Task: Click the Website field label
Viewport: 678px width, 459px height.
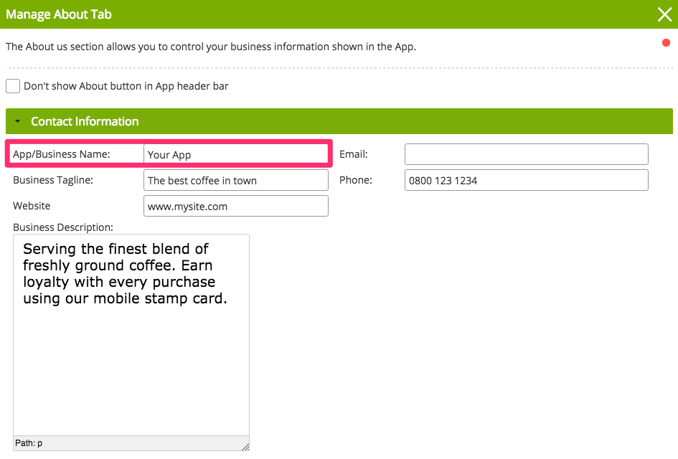Action: pos(32,206)
